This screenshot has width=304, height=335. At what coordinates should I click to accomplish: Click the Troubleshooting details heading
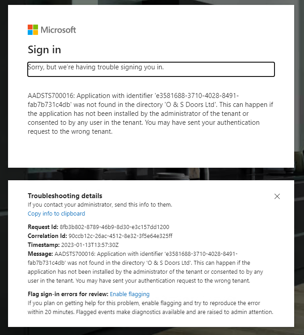[65, 196]
